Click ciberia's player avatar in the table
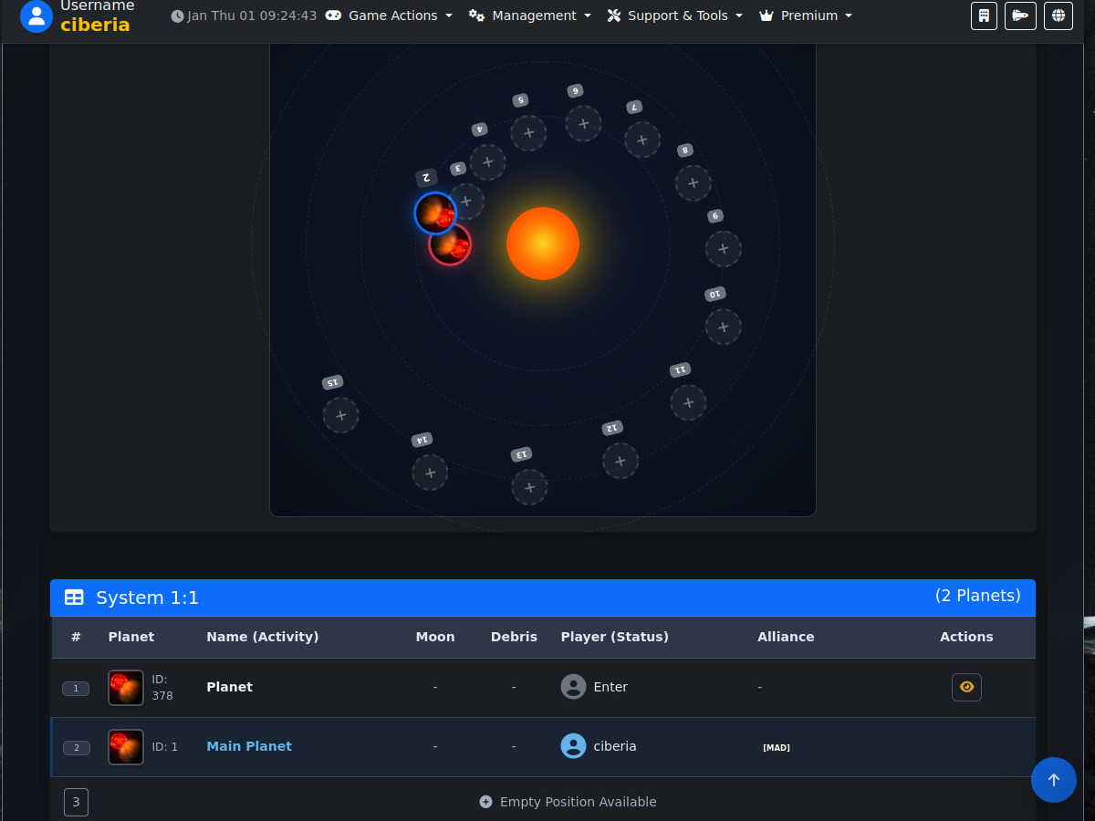 573,746
